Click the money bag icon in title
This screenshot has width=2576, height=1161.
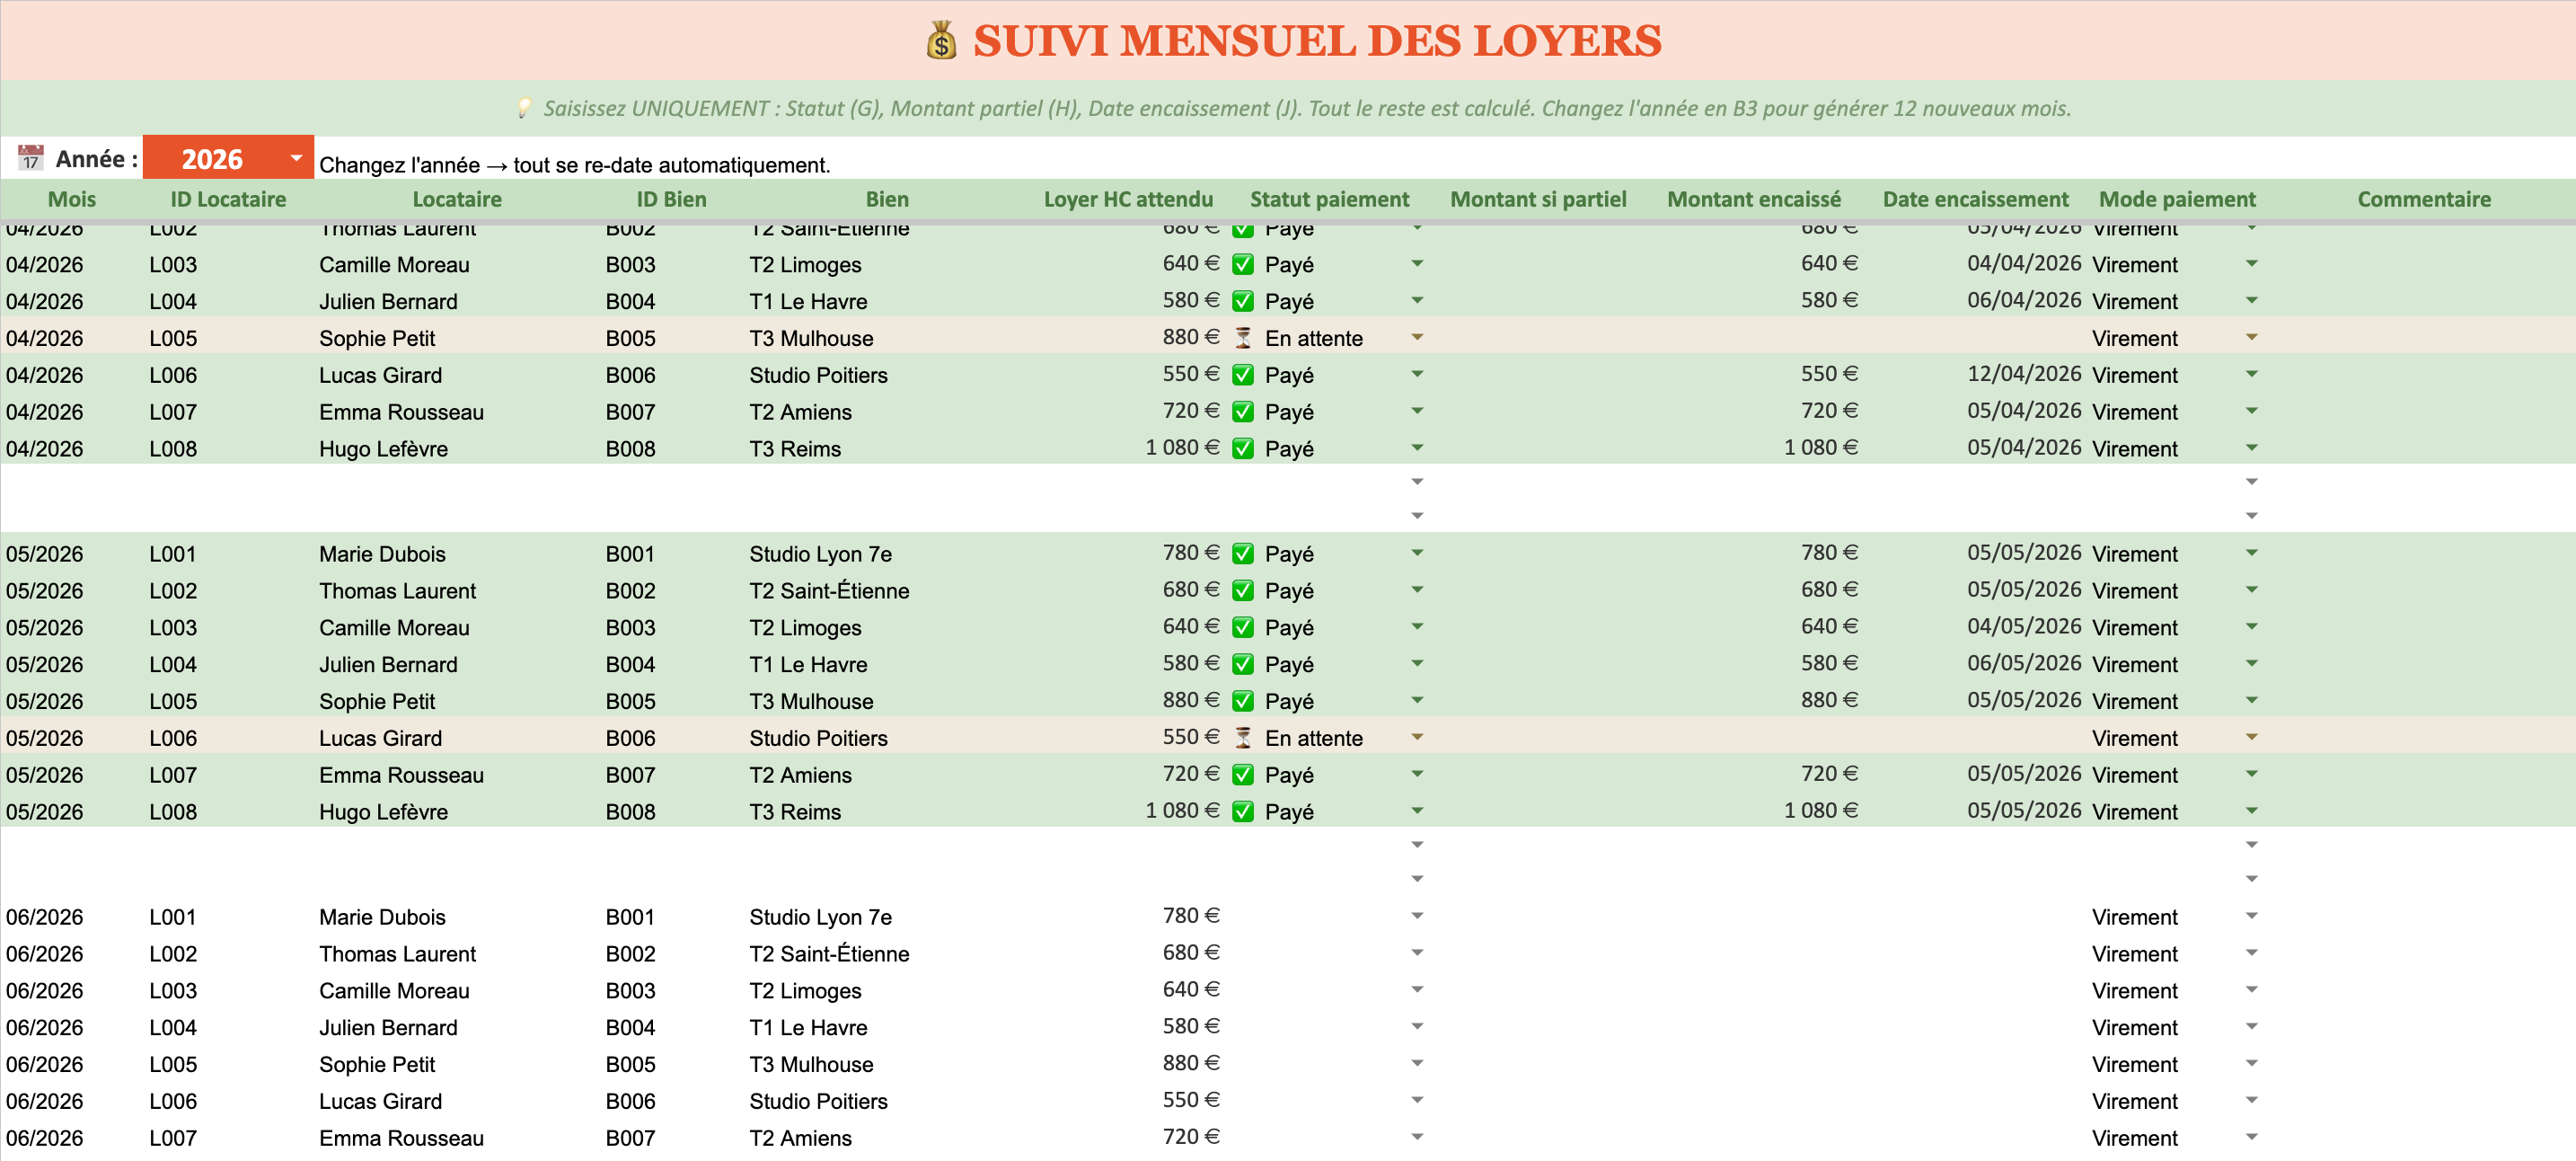pyautogui.click(x=941, y=41)
